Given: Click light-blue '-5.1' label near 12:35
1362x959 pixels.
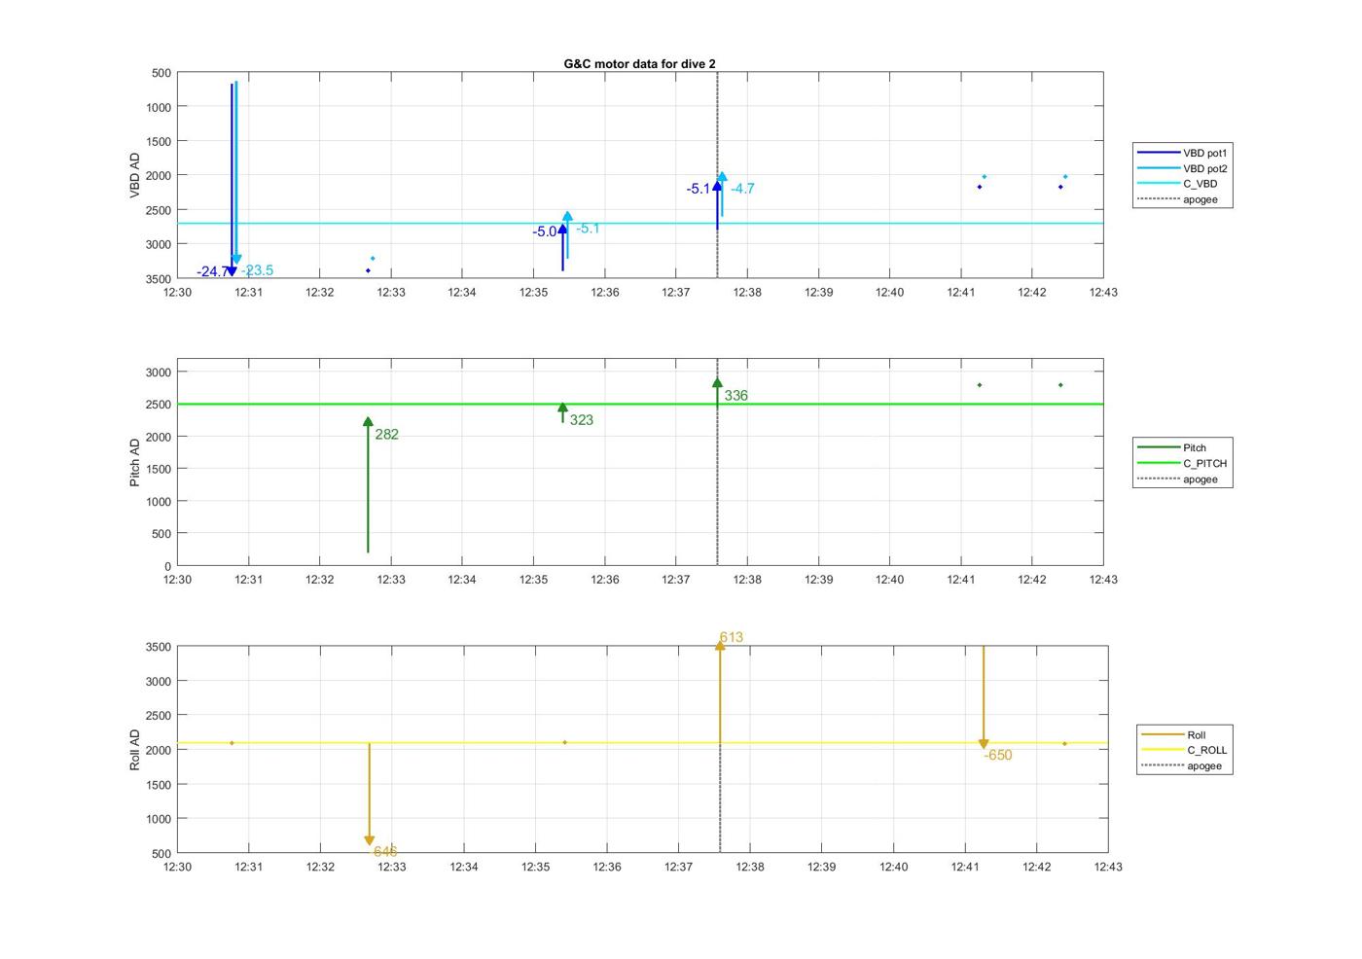Looking at the screenshot, I should [x=588, y=229].
